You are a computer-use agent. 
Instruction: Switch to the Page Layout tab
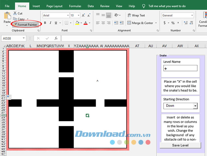(54, 6)
